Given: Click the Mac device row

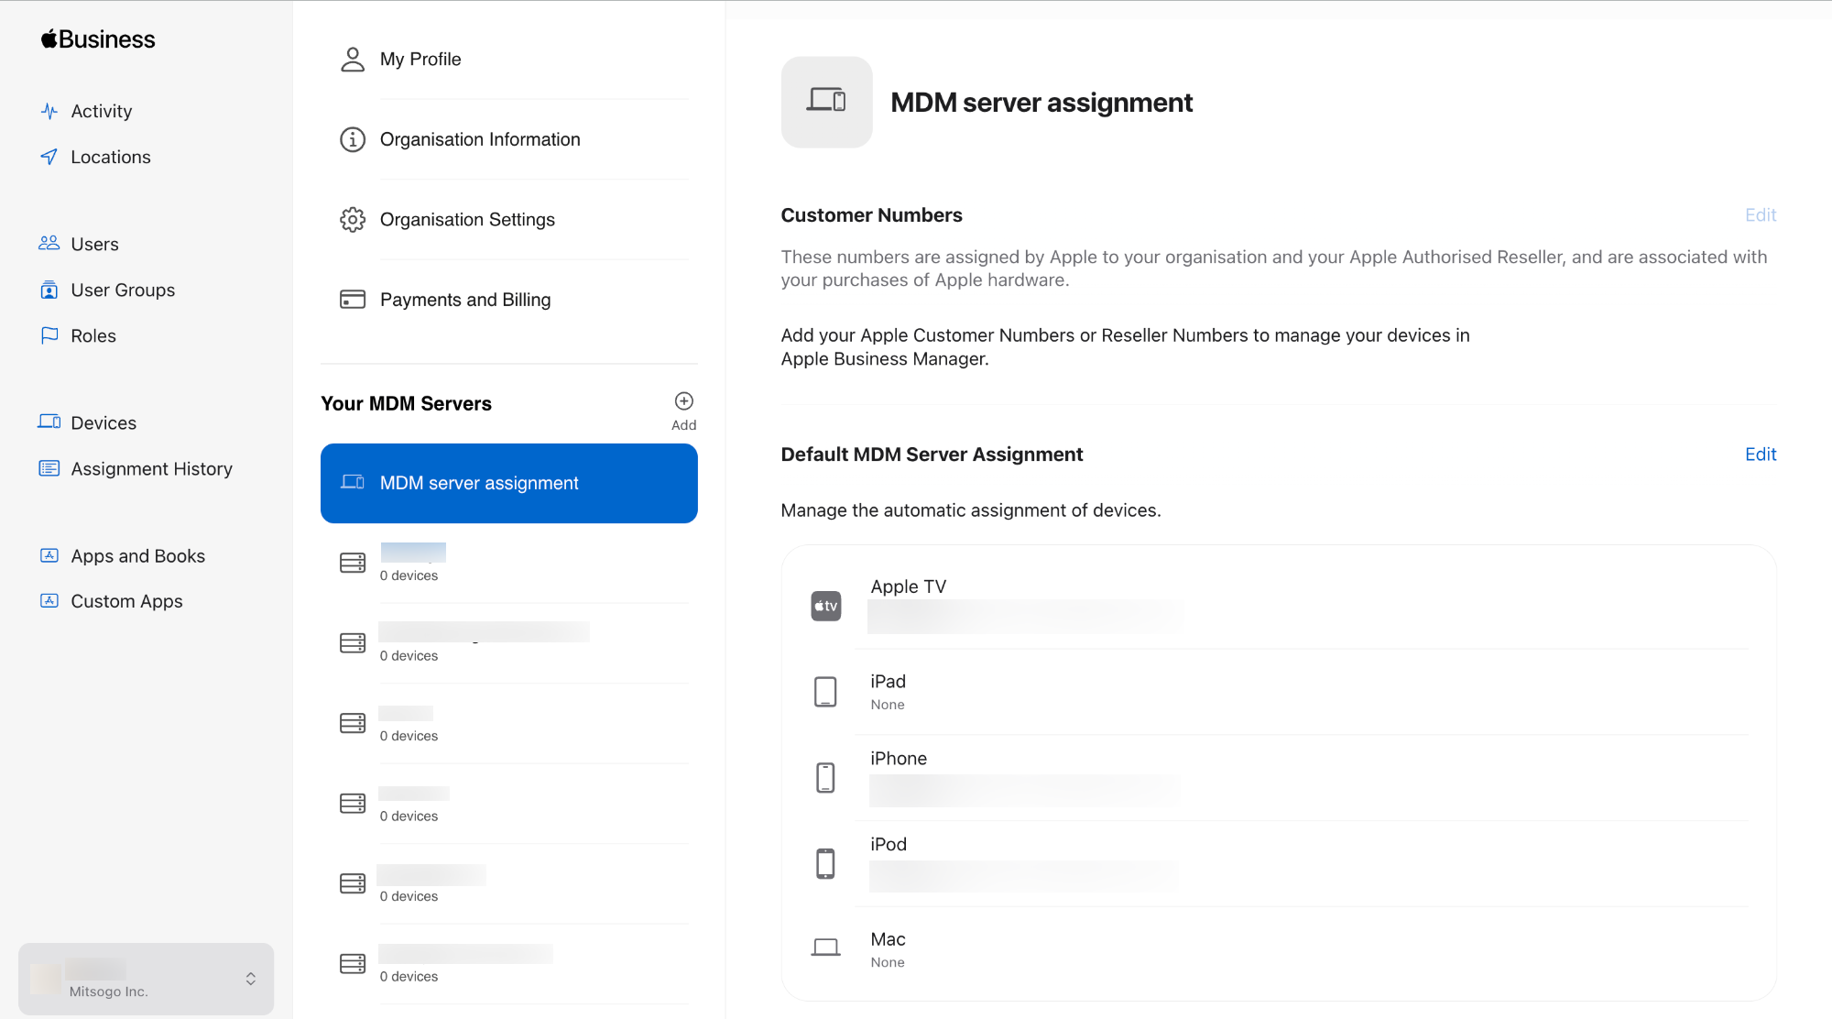Looking at the screenshot, I should point(1279,949).
